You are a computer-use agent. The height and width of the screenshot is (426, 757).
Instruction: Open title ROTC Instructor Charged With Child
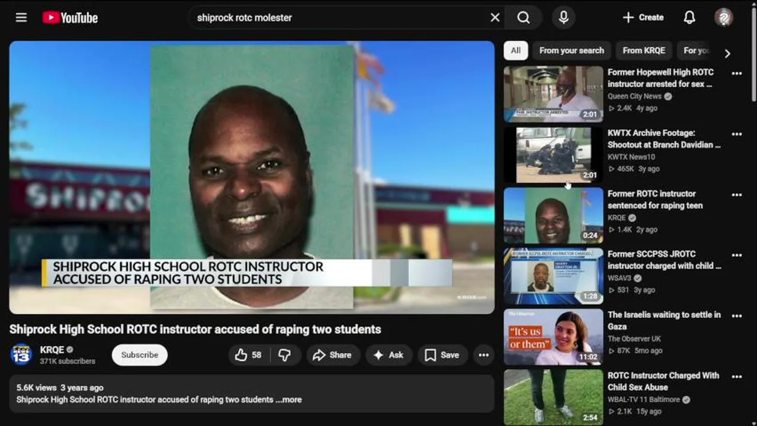coord(663,381)
